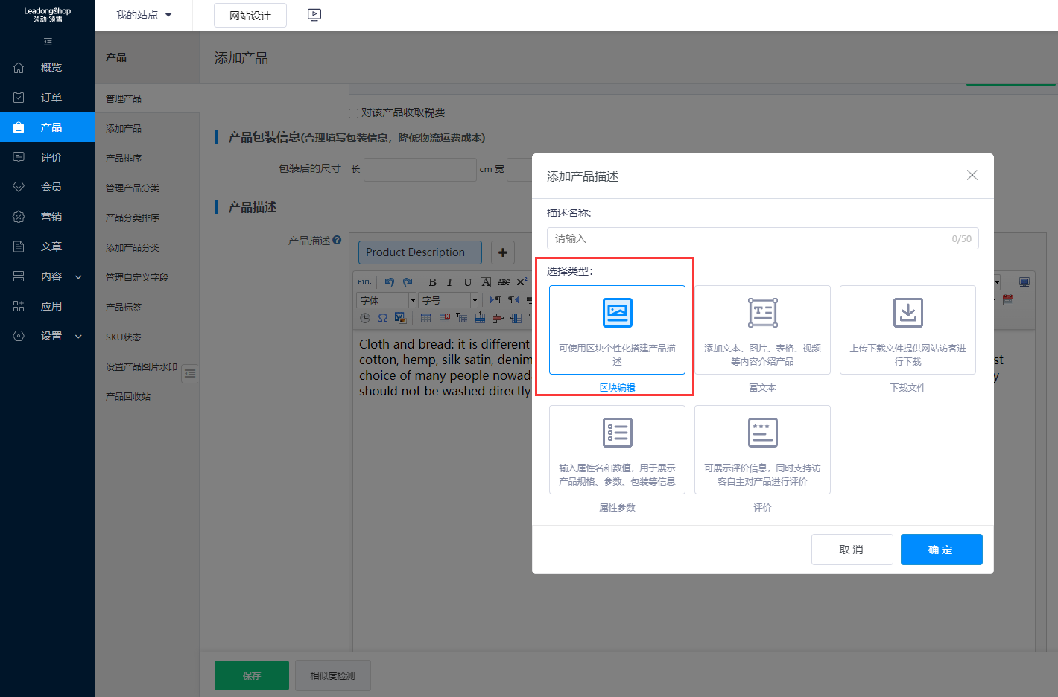Close the 添加产品描述 dialog
This screenshot has height=697, width=1058.
point(972,175)
